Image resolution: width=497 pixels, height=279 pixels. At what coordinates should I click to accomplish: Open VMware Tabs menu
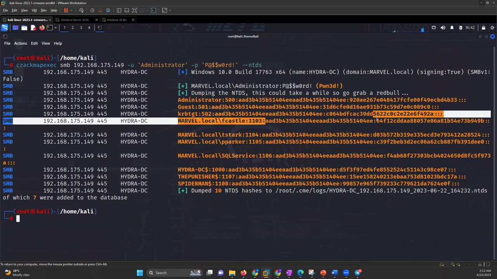[x=43, y=10]
